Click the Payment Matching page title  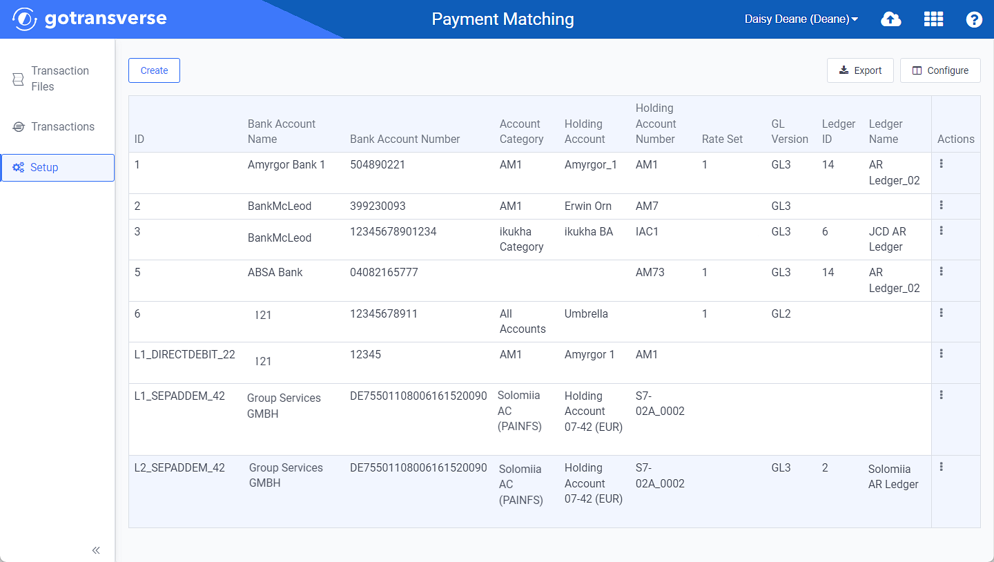pyautogui.click(x=503, y=19)
